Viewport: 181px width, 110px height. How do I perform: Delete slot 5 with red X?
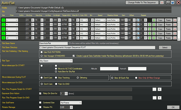point(175,38)
